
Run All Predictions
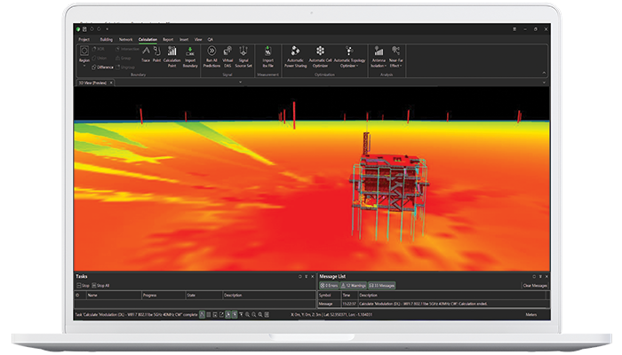pyautogui.click(x=211, y=57)
